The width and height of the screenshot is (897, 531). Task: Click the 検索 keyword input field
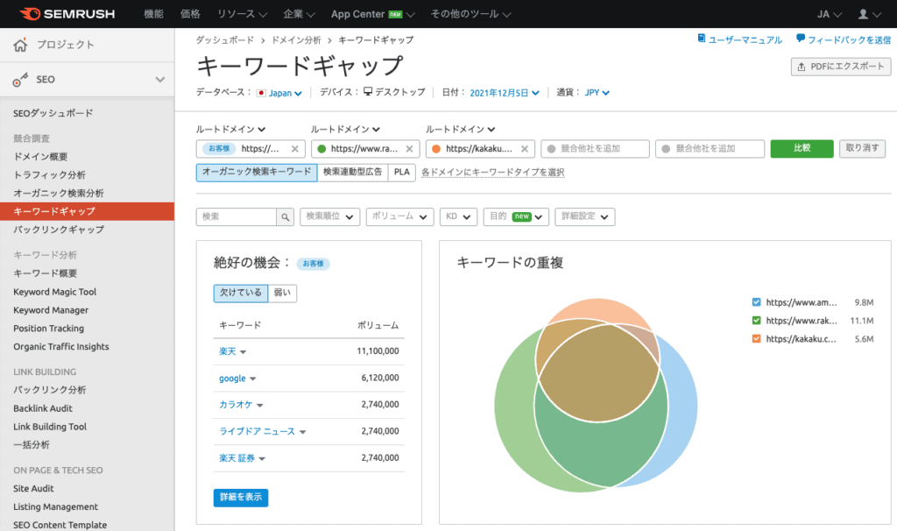(237, 216)
